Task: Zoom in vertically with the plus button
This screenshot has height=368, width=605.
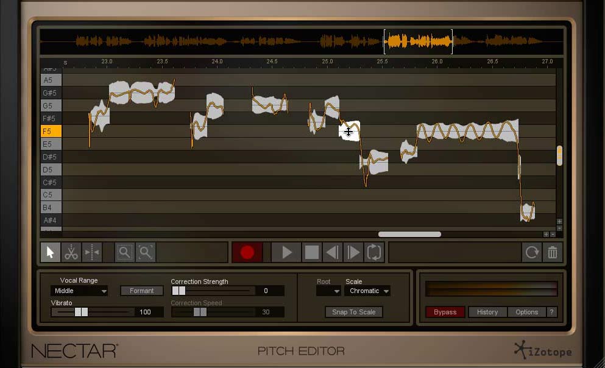Action: (x=559, y=221)
